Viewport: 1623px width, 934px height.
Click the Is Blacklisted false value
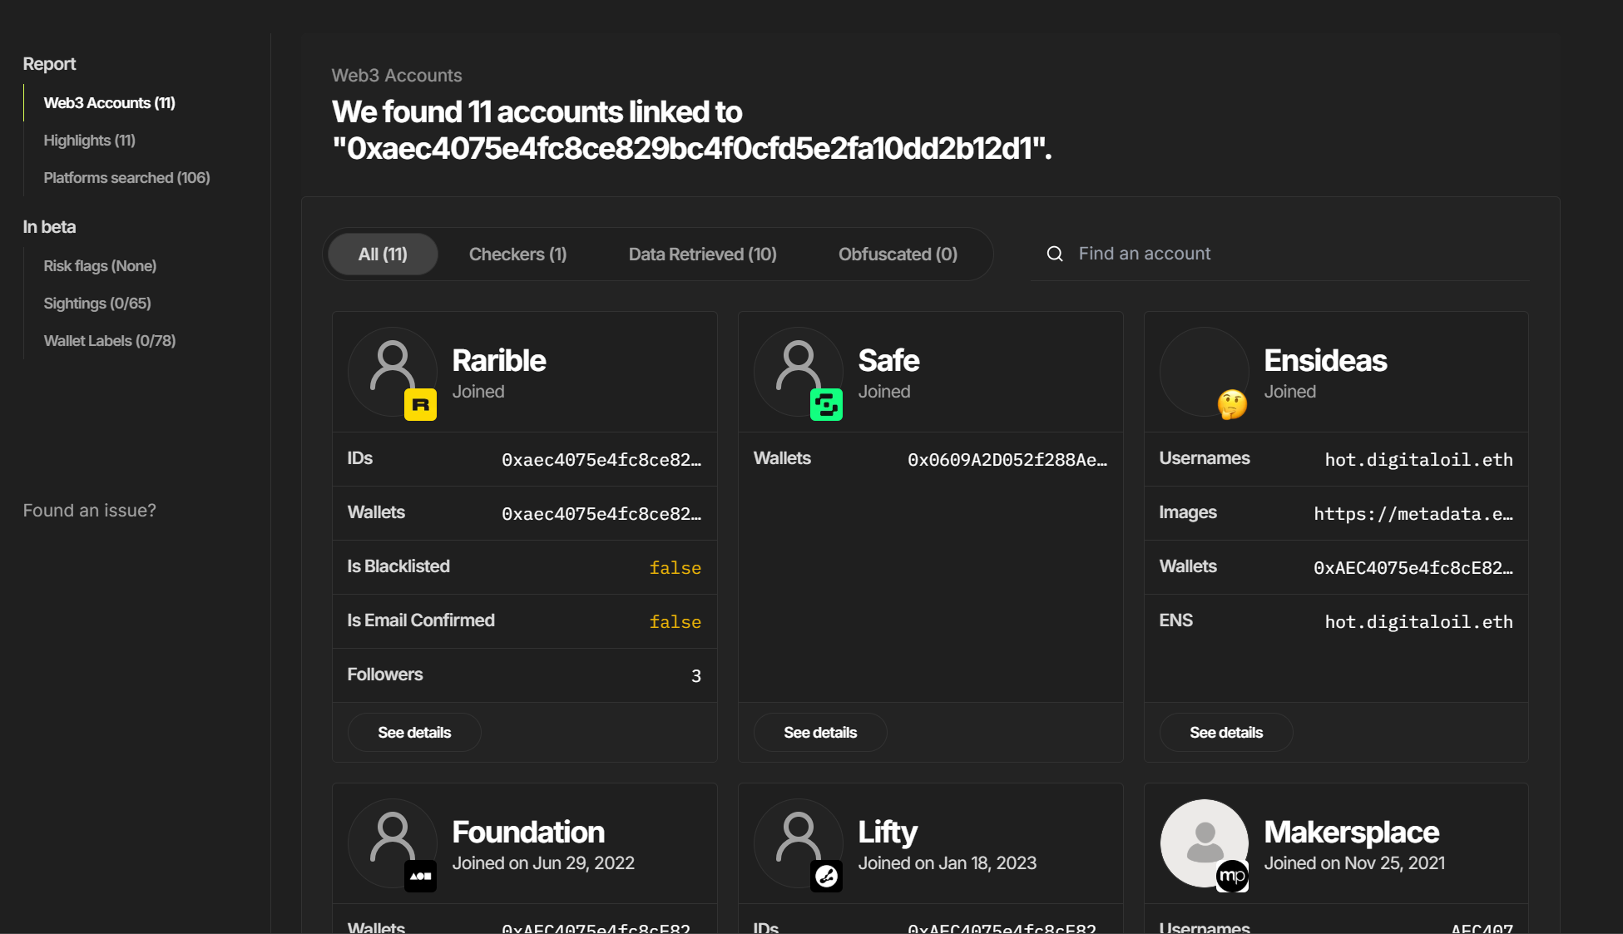pyautogui.click(x=675, y=568)
